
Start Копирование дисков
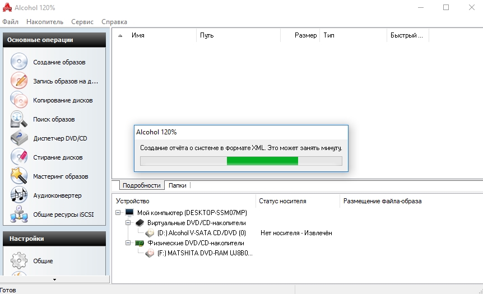(x=63, y=100)
